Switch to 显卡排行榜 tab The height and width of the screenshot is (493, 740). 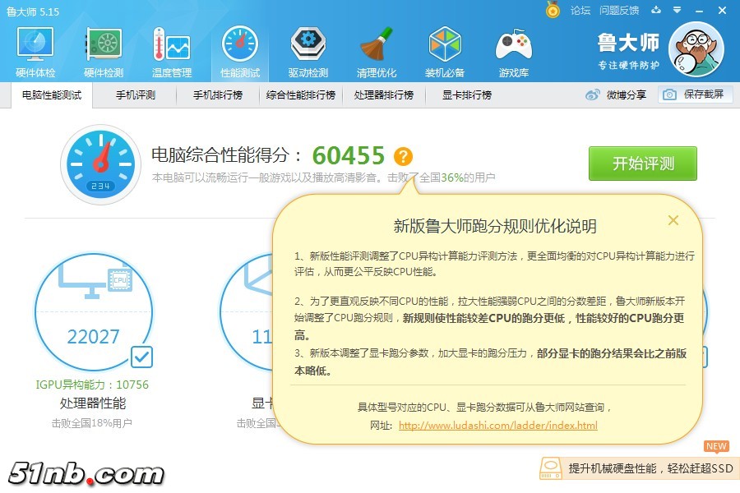coord(467,94)
